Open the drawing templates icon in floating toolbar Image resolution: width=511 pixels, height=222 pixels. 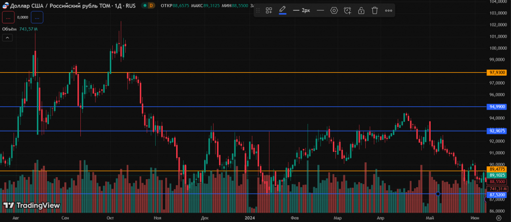(x=269, y=10)
